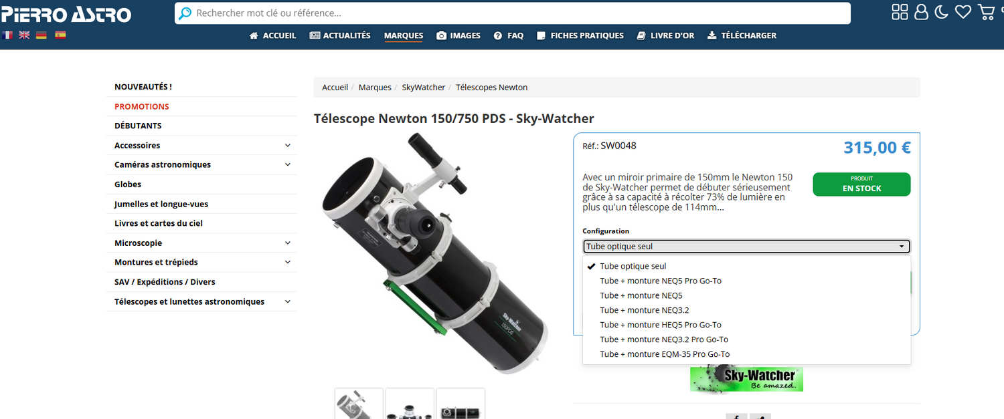Screen dimensions: 1004x419
Task: Expand Microscopie category chevron
Action: pyautogui.click(x=288, y=243)
